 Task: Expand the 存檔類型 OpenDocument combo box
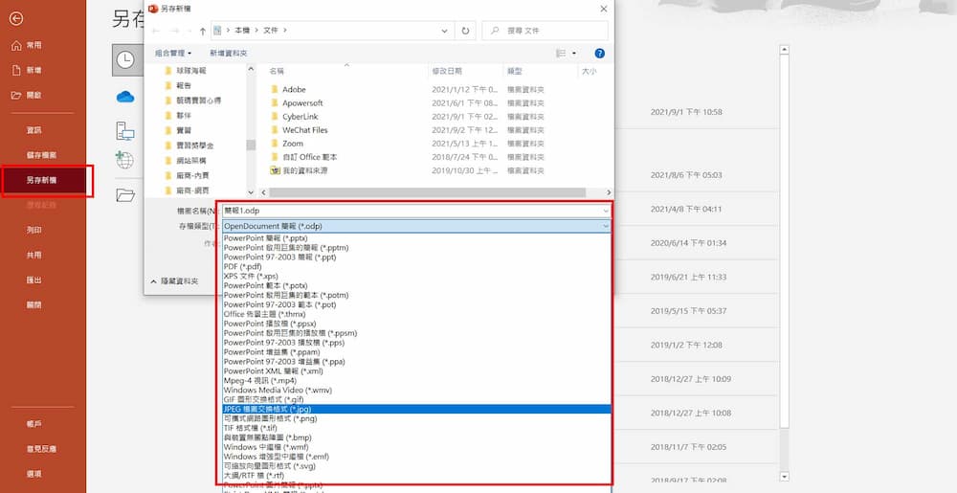(x=415, y=226)
